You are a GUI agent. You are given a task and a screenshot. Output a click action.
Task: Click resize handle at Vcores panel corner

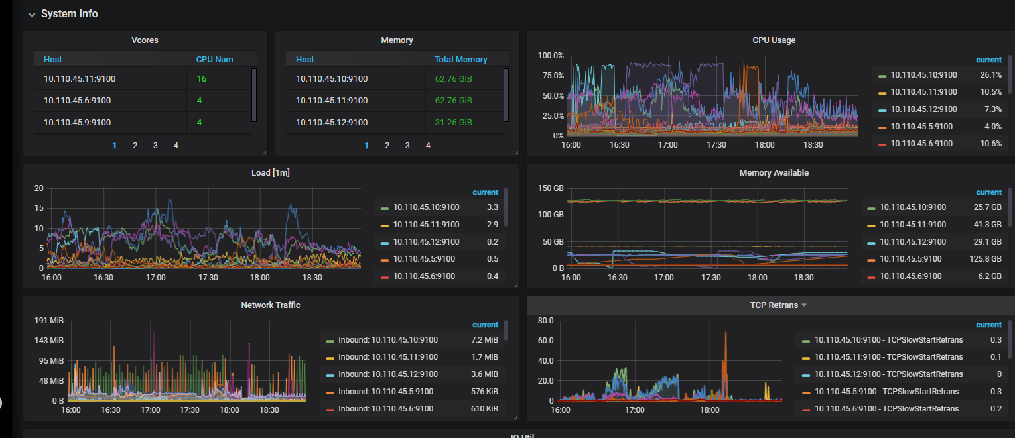click(x=264, y=152)
